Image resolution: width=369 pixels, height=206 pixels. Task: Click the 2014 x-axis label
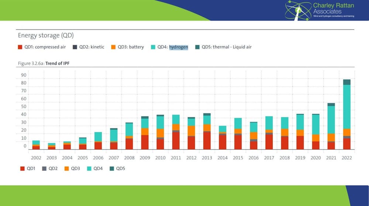223,158
